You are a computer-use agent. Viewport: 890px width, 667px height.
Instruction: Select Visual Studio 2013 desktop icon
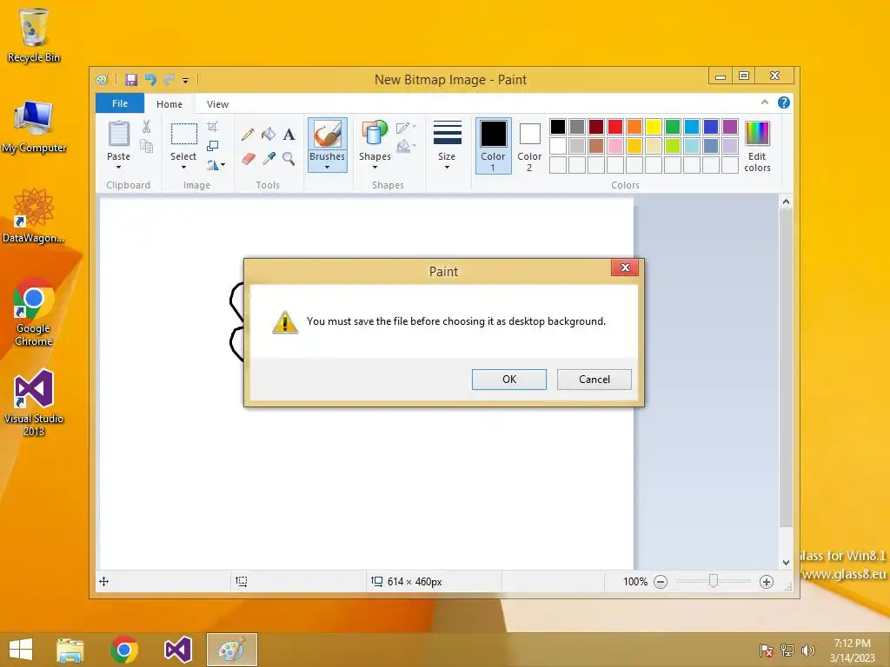34,403
